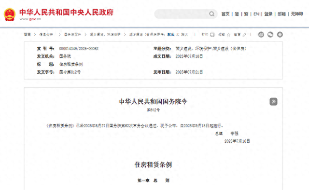Click the 留言 text label

pyautogui.click(x=237, y=35)
